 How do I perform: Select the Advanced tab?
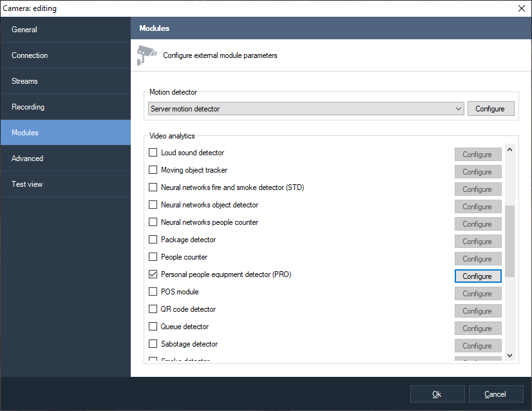[65, 158]
